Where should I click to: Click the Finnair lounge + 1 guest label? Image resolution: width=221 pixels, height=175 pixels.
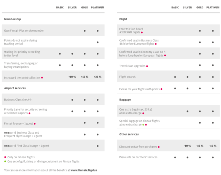click(x=19, y=123)
